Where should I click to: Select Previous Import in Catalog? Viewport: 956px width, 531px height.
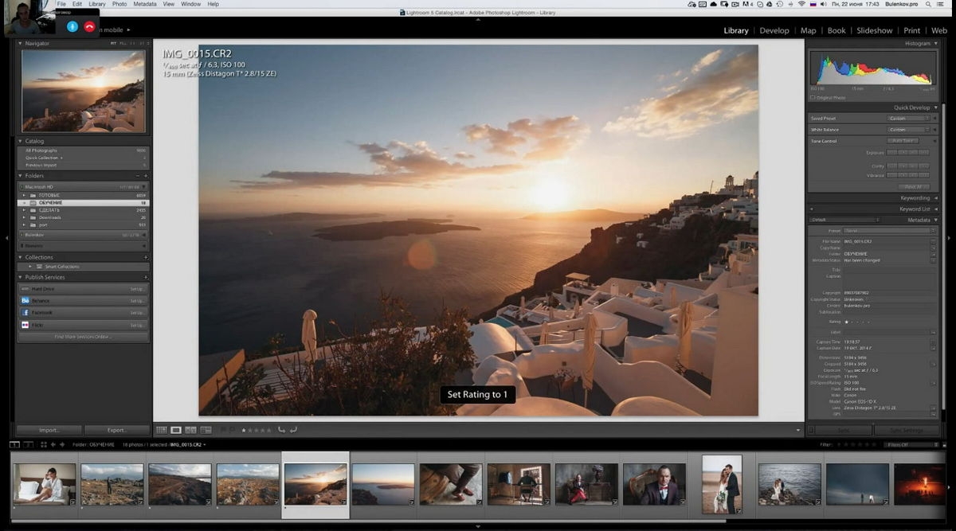tap(84, 165)
